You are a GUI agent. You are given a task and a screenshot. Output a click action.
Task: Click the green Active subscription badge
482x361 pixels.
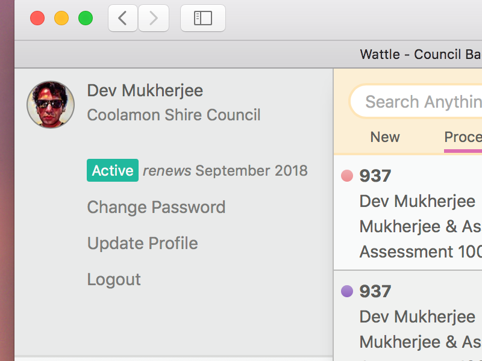coord(113,170)
